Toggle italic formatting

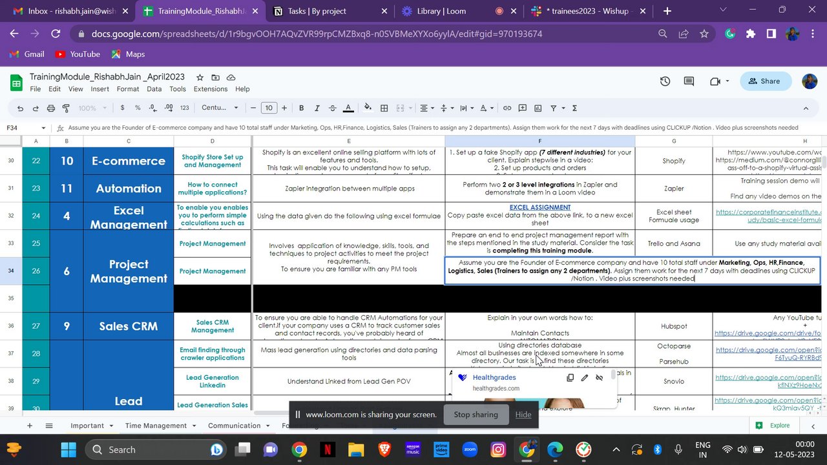coord(317,108)
